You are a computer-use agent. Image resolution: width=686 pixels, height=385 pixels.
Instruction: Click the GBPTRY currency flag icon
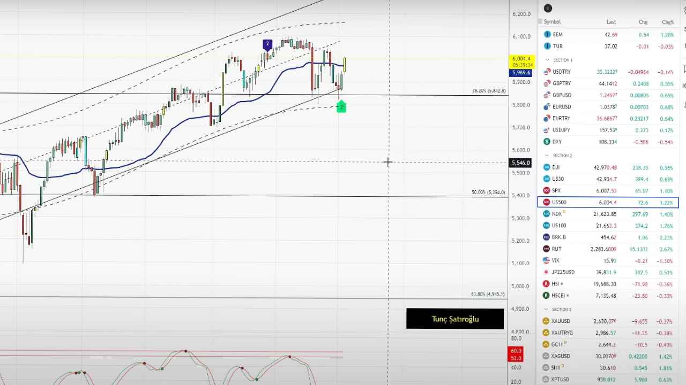click(547, 83)
